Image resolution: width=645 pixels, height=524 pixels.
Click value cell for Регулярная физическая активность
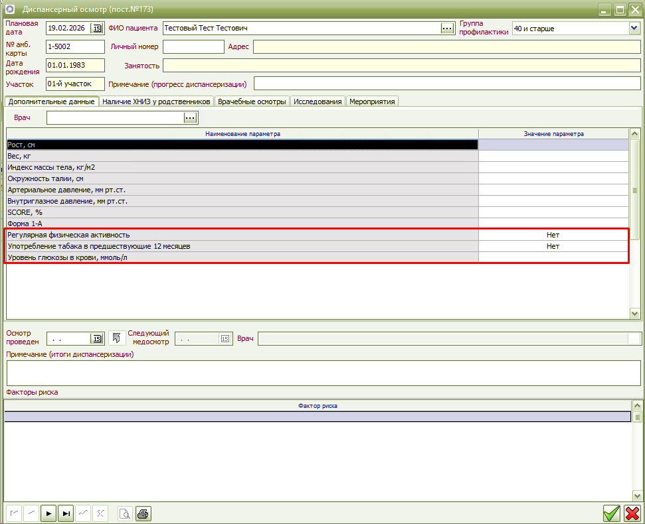click(x=553, y=235)
